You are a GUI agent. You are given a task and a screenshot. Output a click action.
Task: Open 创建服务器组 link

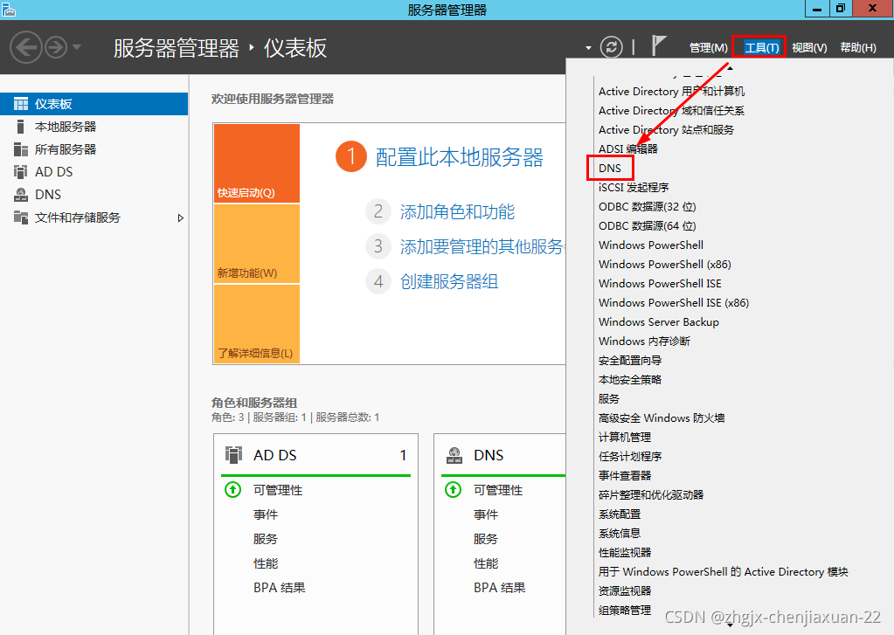click(449, 281)
